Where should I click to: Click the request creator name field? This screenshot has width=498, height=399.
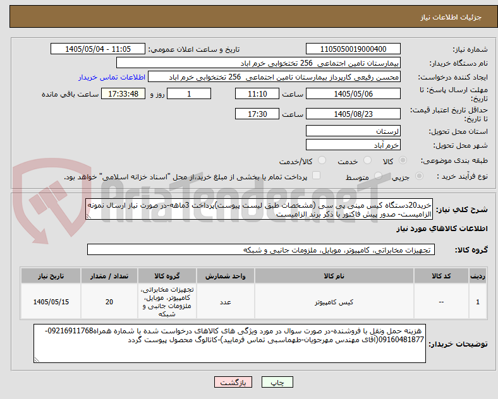[x=274, y=77]
